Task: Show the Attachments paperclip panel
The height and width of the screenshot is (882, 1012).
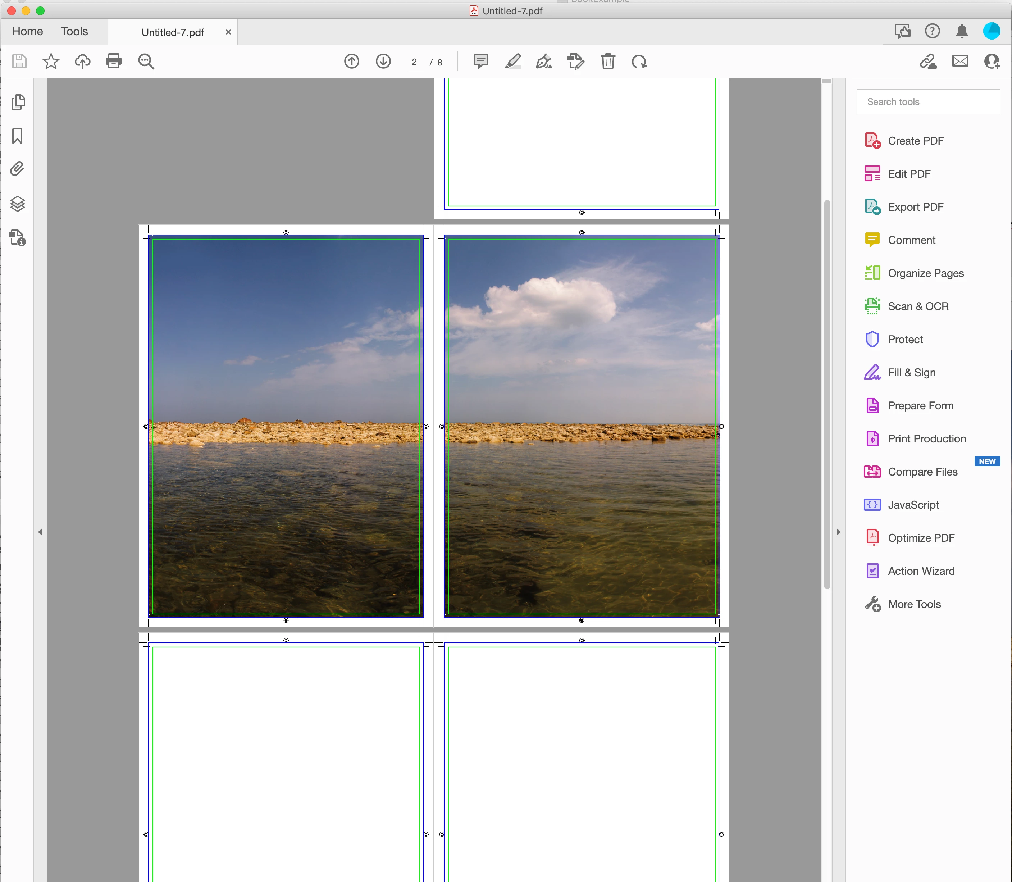Action: click(18, 169)
